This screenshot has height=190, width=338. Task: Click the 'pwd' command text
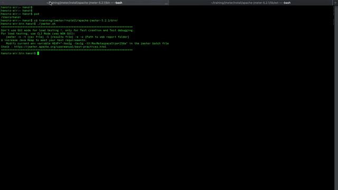(x=36, y=14)
